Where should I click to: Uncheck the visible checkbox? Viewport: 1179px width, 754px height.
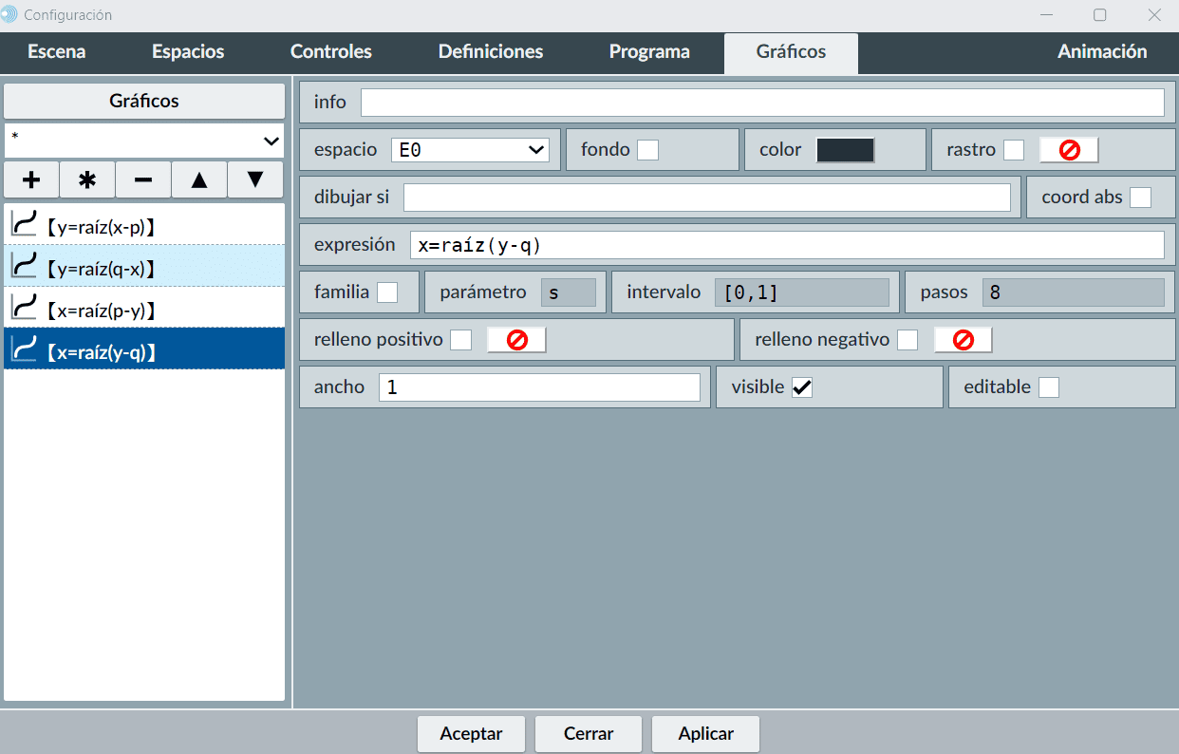click(x=802, y=387)
